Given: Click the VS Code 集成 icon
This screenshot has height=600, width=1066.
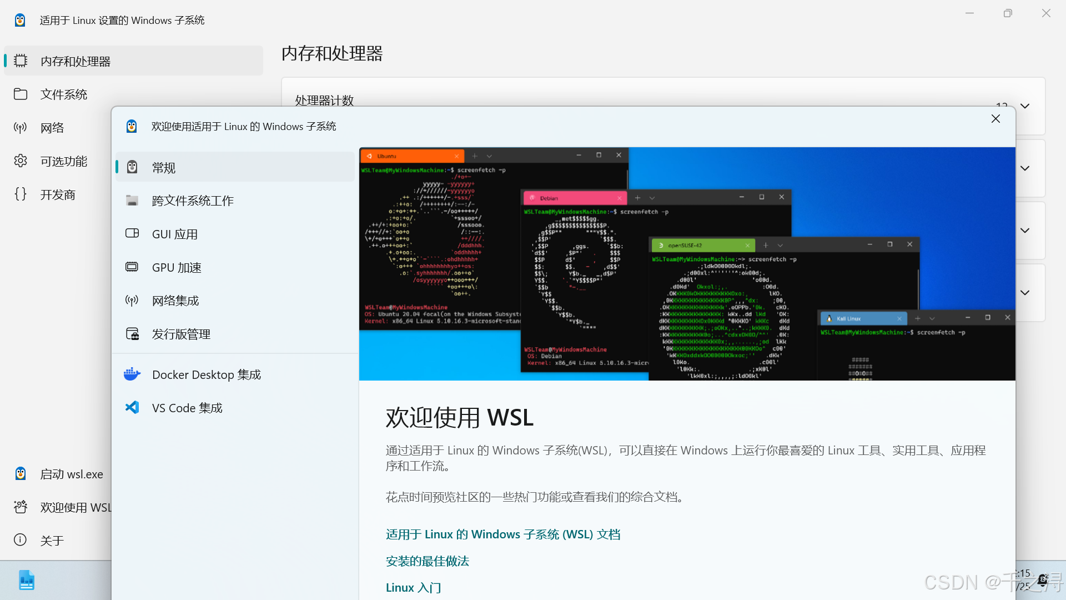Looking at the screenshot, I should (132, 408).
